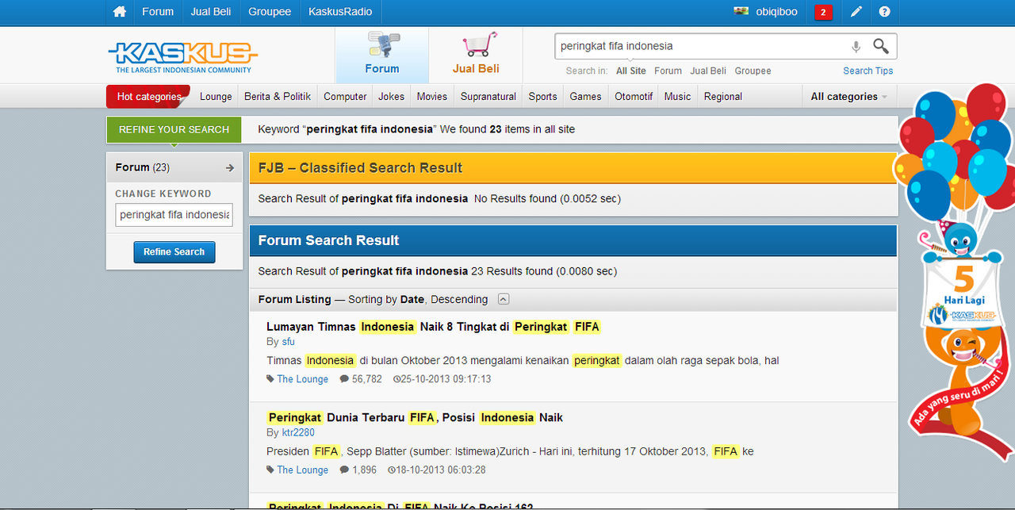Viewport: 1015px width, 510px height.
Task: Open the Otomotif category
Action: pos(634,97)
